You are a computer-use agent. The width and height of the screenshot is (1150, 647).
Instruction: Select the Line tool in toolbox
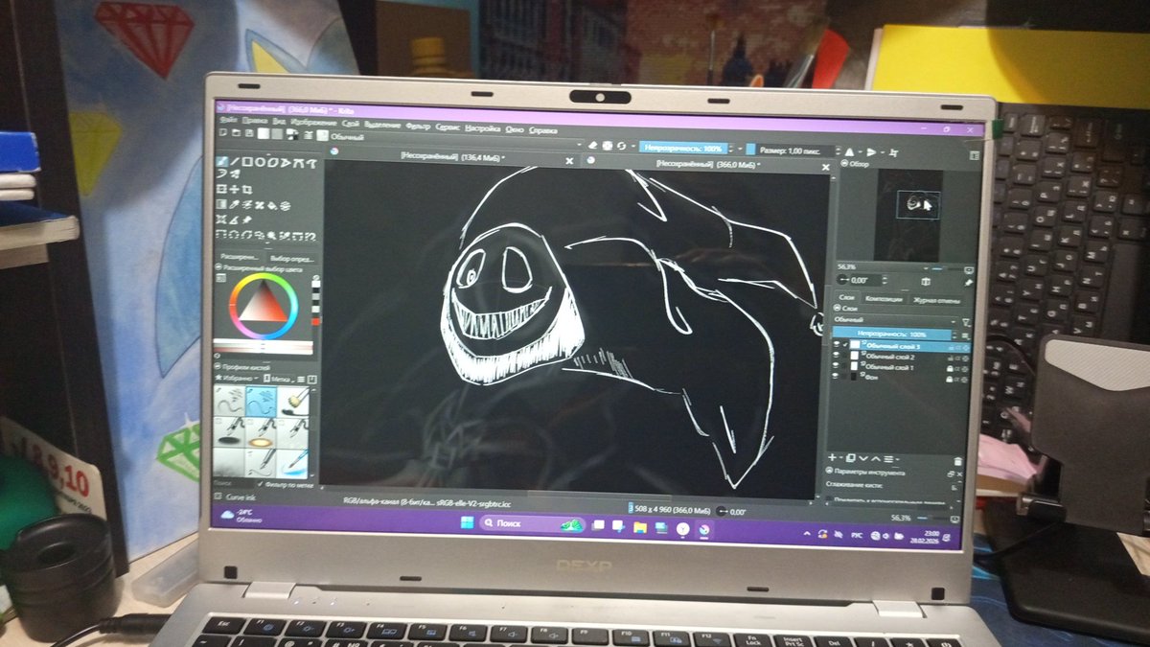(x=235, y=161)
